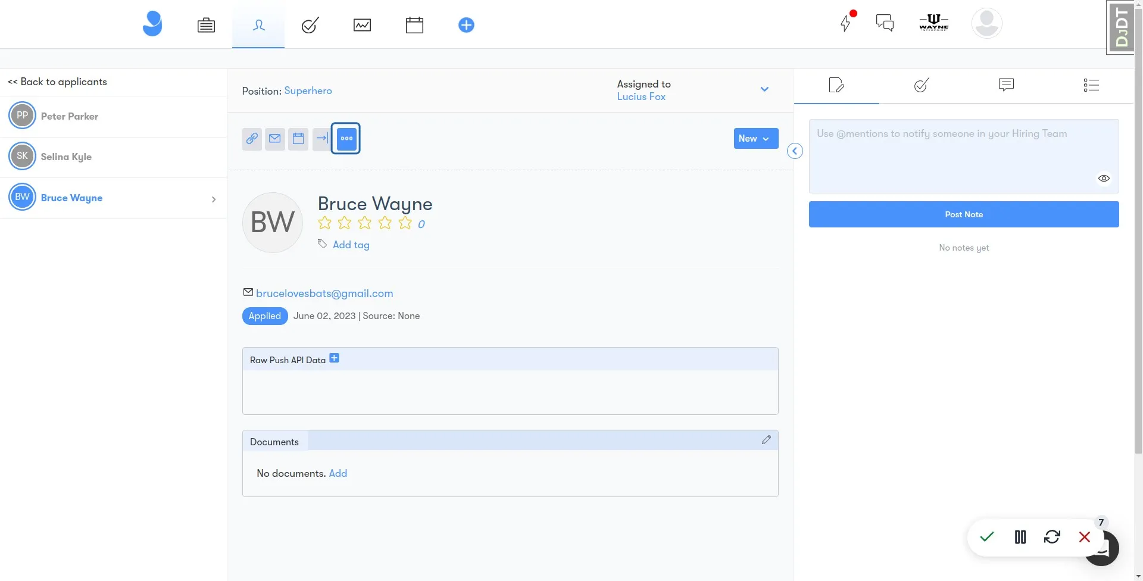1143x581 pixels.
Task: Click the Bruce Wayne name heading
Action: click(375, 204)
